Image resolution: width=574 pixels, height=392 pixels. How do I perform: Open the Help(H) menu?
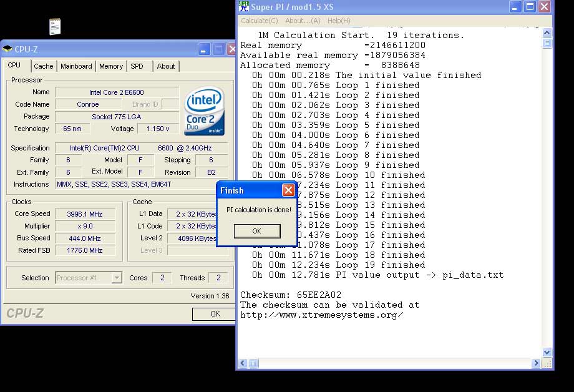[x=339, y=21]
